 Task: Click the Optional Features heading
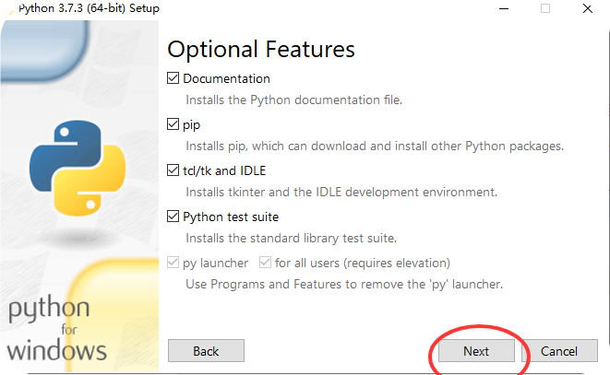coord(261,49)
